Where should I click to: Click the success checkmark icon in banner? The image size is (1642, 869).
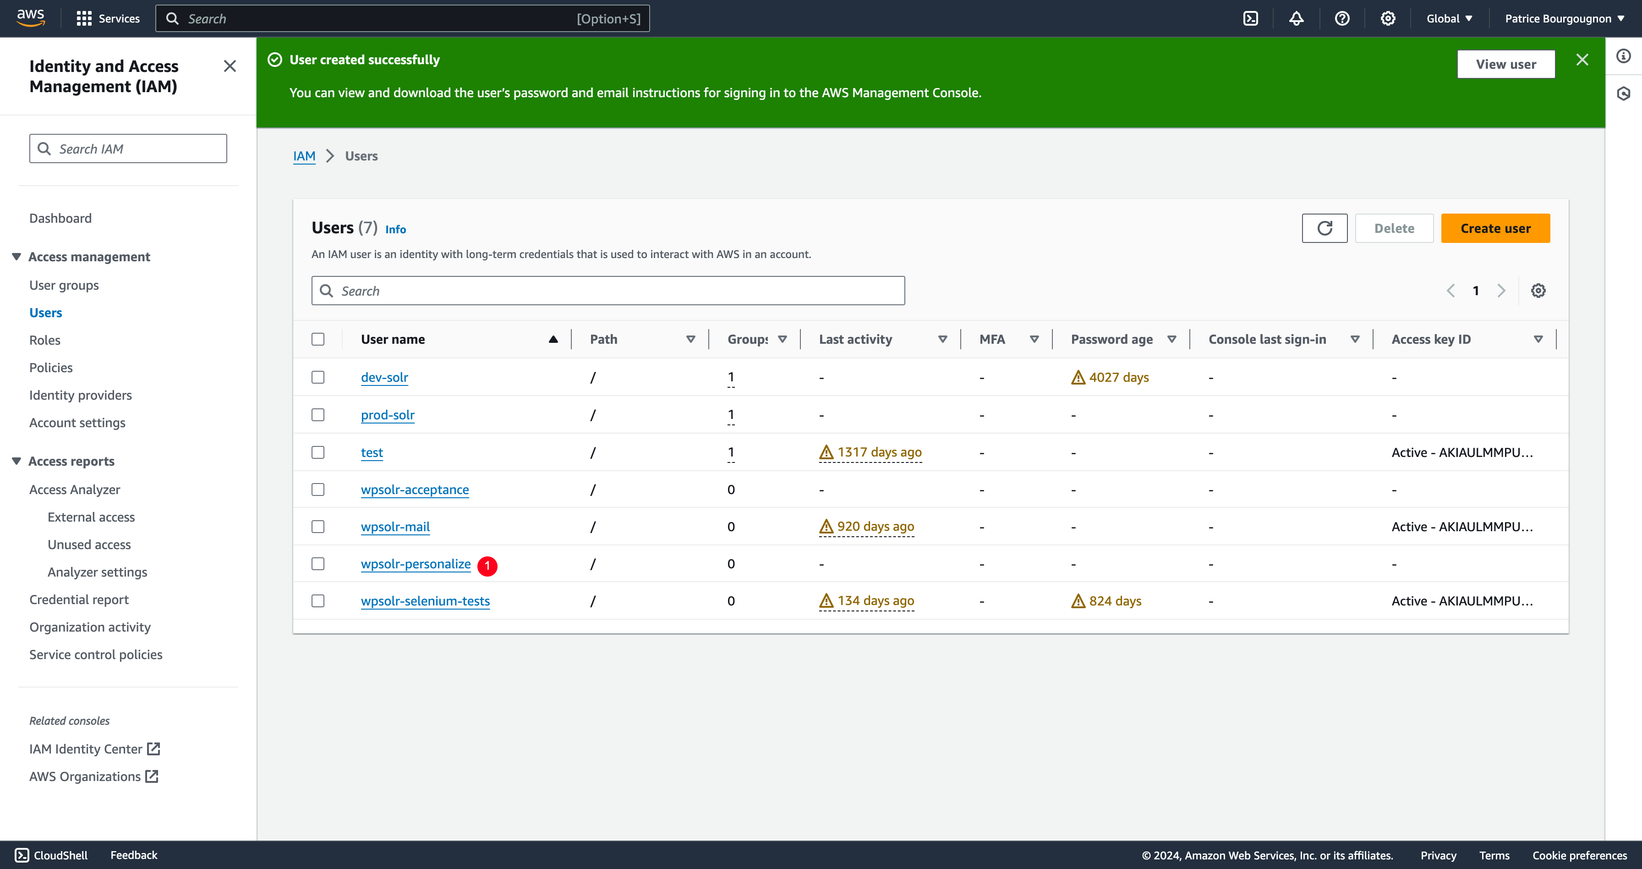tap(275, 60)
